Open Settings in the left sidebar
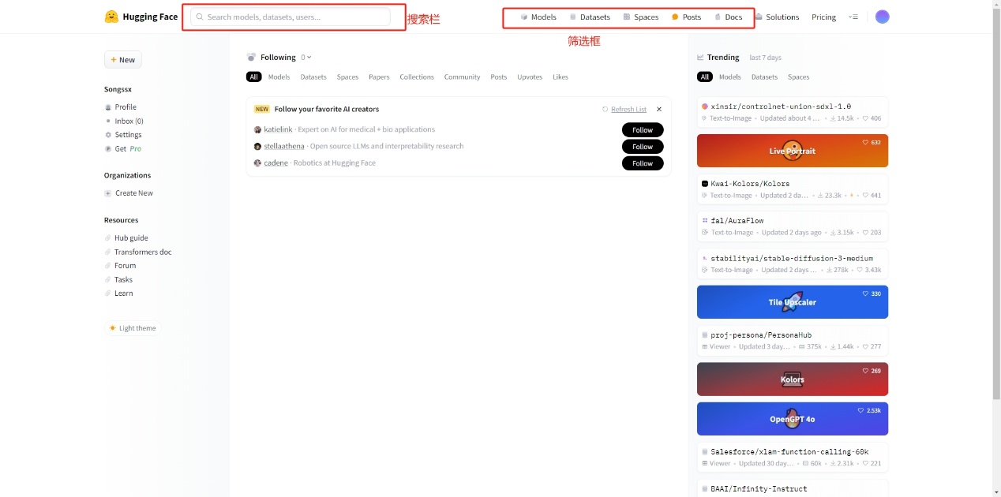Screen dimensions: 1001x497 click(128, 135)
